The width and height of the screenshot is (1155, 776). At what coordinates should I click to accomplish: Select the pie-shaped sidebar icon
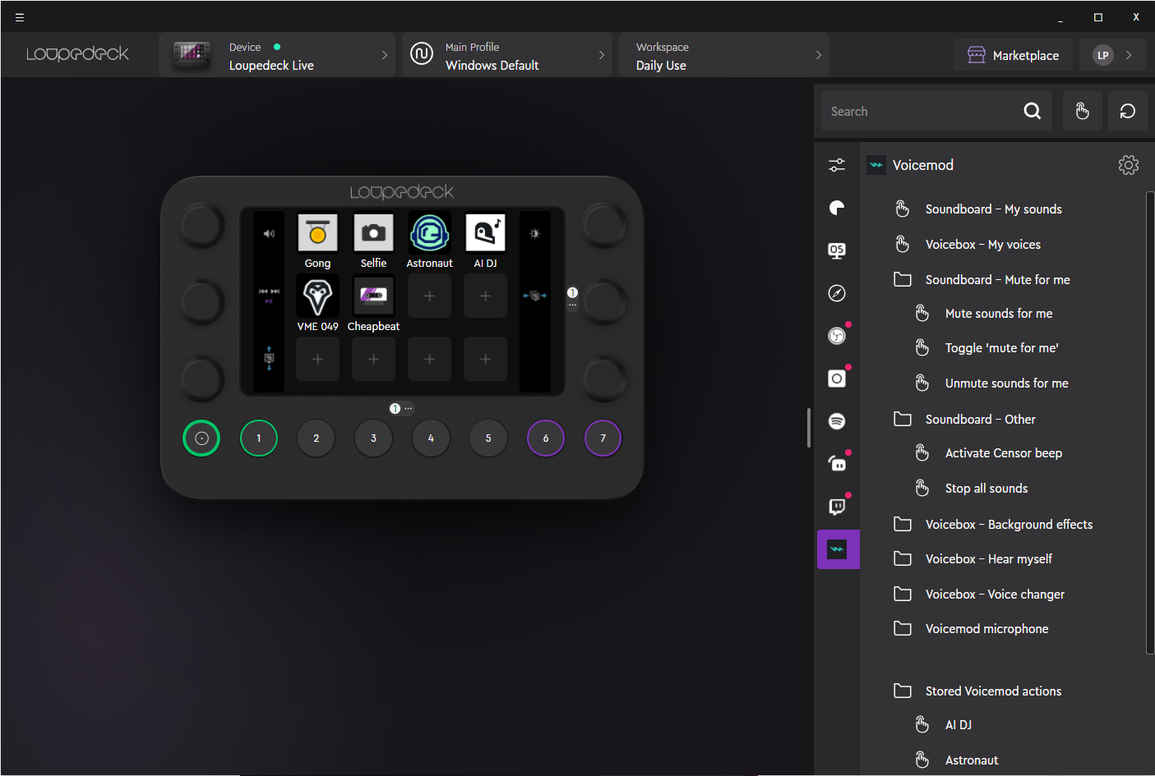point(837,208)
